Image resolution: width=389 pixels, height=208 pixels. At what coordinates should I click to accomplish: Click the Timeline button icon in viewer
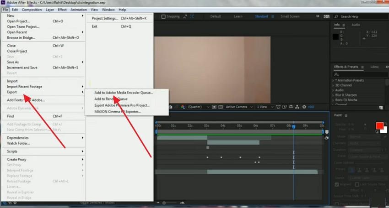click(x=291, y=107)
